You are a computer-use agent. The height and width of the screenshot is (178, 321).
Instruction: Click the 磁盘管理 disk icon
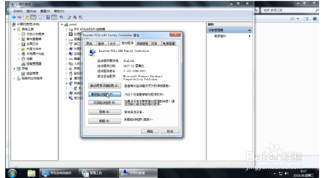click(23, 73)
